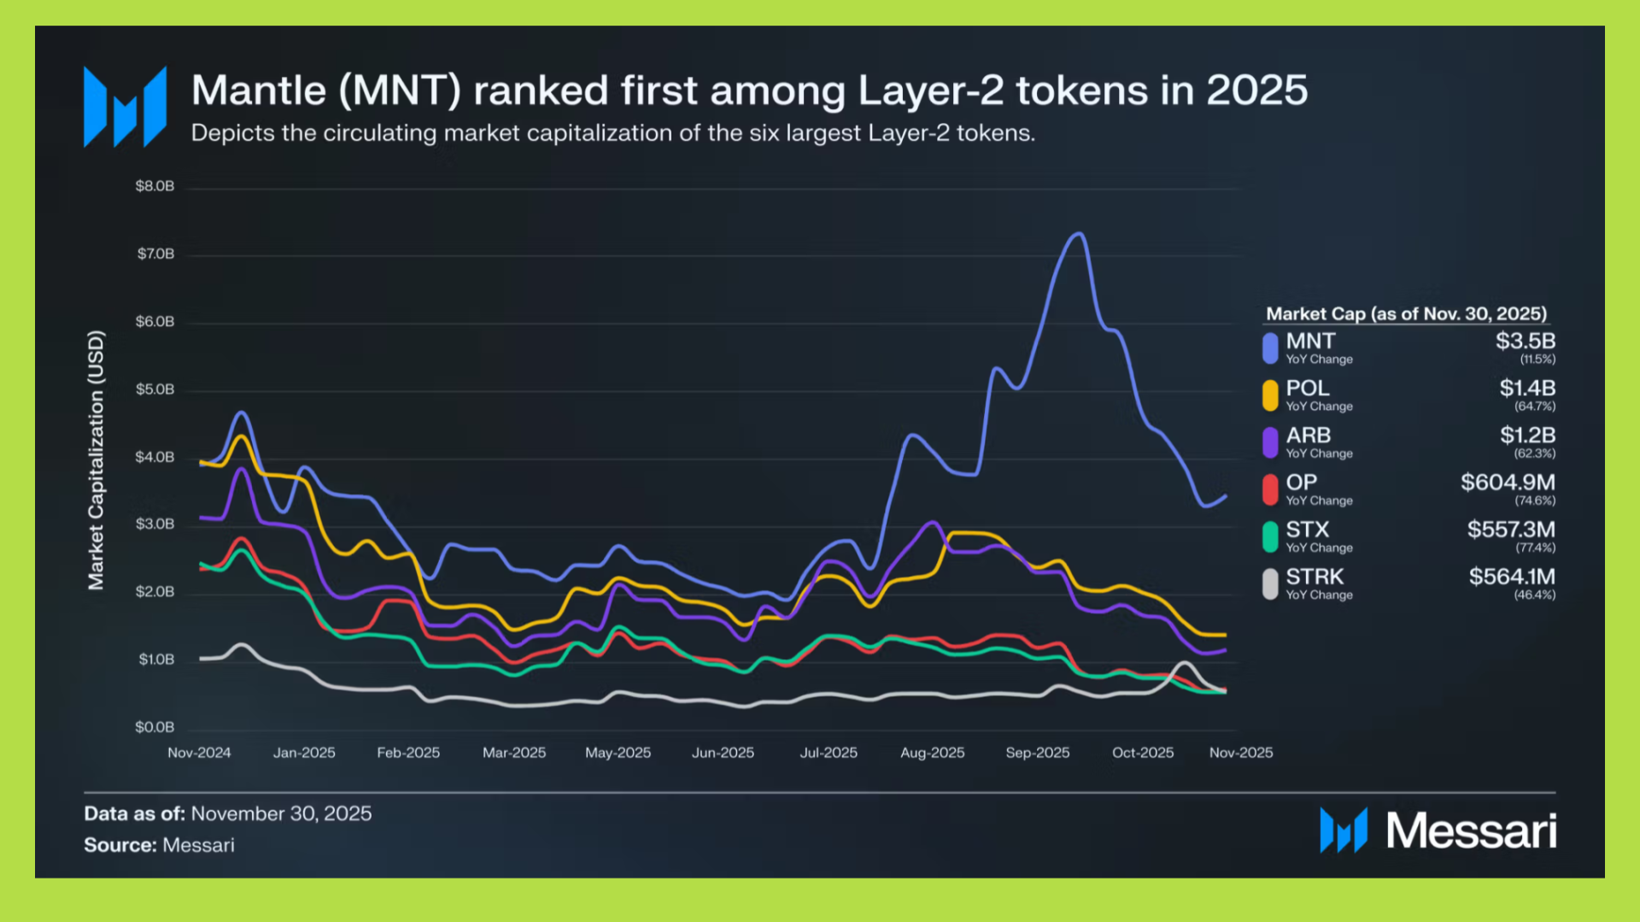This screenshot has height=922, width=1640.
Task: Click the STRK legend label text
Action: click(1315, 576)
